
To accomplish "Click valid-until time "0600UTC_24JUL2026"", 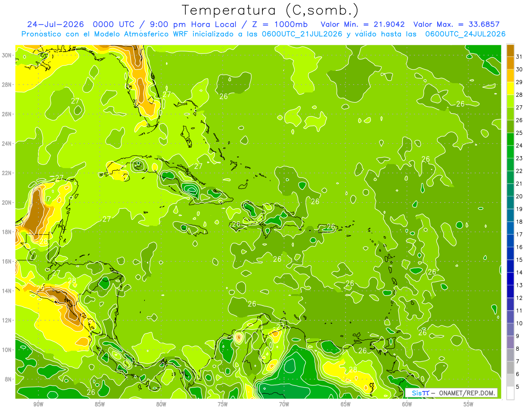I will pos(465,34).
